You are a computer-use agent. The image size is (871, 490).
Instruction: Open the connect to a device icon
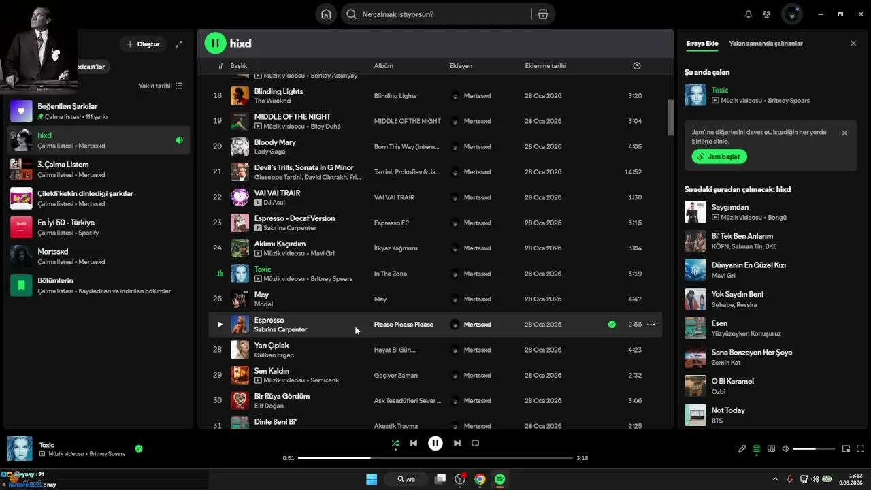(x=771, y=448)
